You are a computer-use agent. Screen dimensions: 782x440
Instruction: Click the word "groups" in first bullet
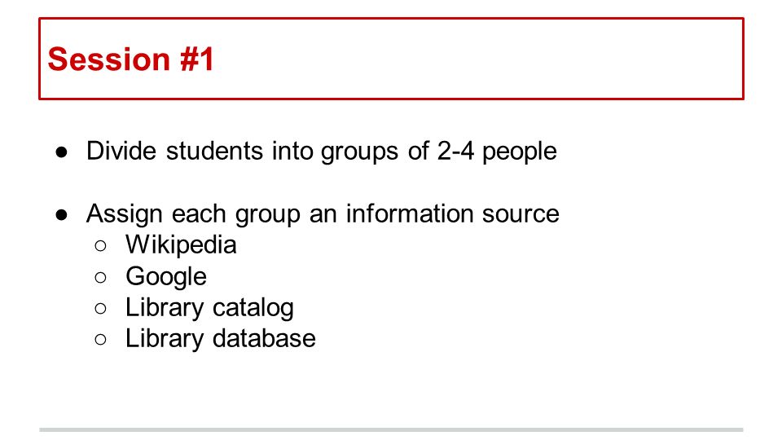[x=359, y=152]
